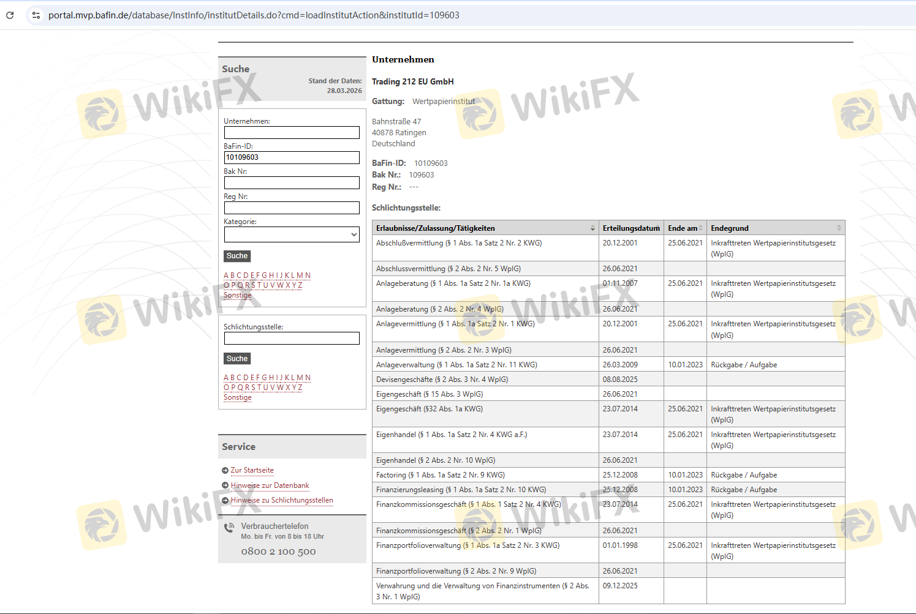Focus the Unternehmen input field
Screen dimensions: 916x614
click(292, 133)
